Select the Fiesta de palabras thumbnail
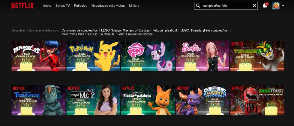The height and width of the screenshot is (126, 294). point(148,100)
